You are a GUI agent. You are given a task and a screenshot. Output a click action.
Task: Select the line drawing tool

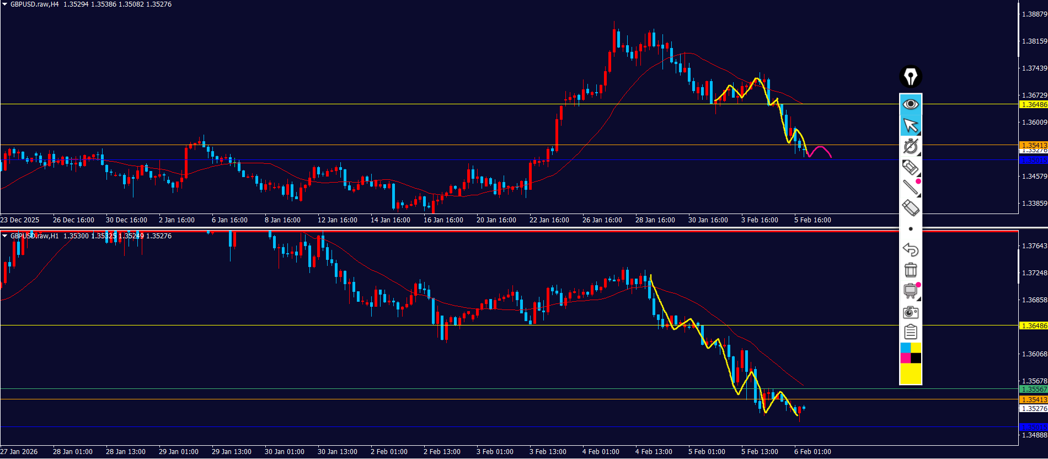[911, 188]
